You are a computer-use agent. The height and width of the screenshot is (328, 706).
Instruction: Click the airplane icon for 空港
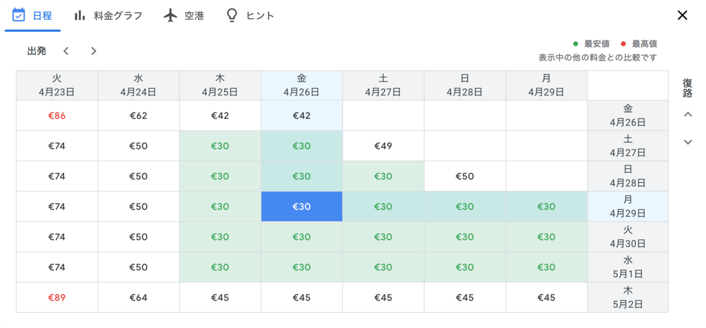pos(171,15)
